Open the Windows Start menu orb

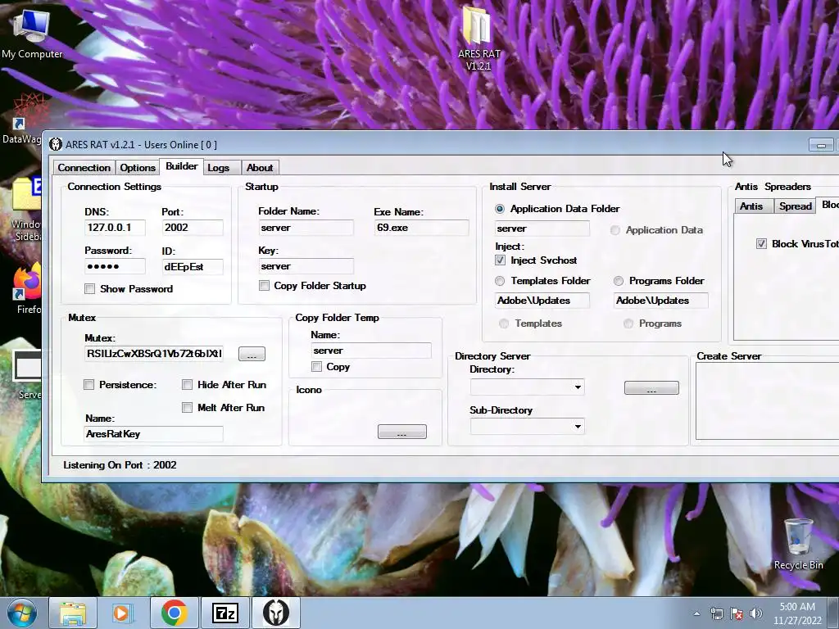(x=22, y=613)
